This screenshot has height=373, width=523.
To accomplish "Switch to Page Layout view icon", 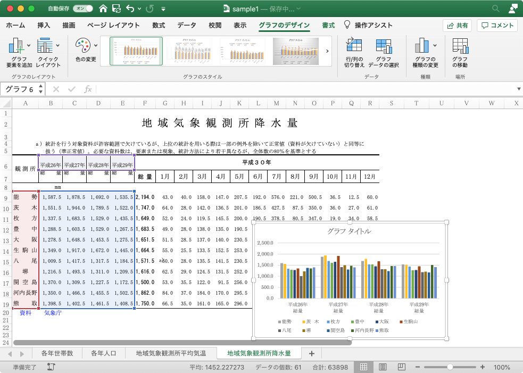I will click(383, 367).
